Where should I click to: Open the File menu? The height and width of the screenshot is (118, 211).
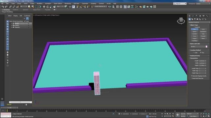point(2,4)
